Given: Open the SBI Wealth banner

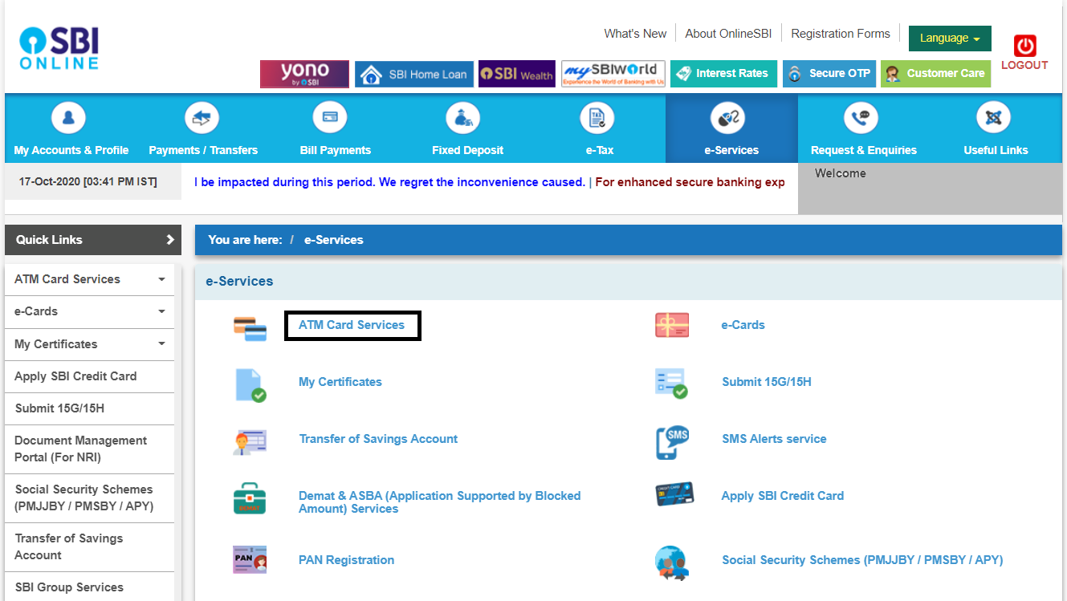Looking at the screenshot, I should [516, 74].
